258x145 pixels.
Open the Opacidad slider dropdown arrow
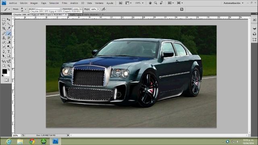tap(81, 9)
